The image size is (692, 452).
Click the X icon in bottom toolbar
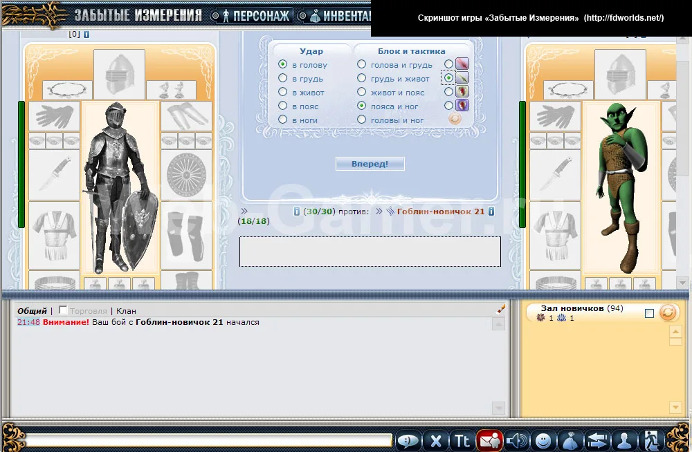point(435,440)
